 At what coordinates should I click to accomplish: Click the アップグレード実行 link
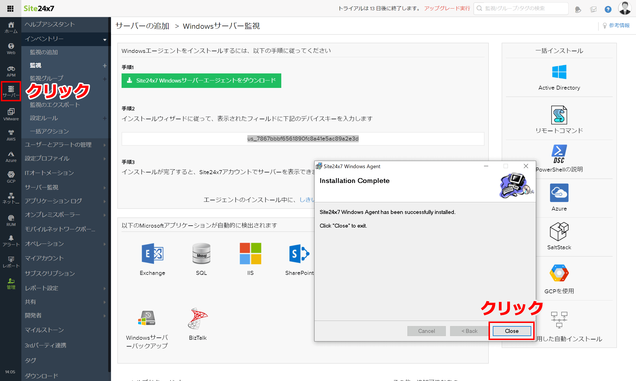447,9
